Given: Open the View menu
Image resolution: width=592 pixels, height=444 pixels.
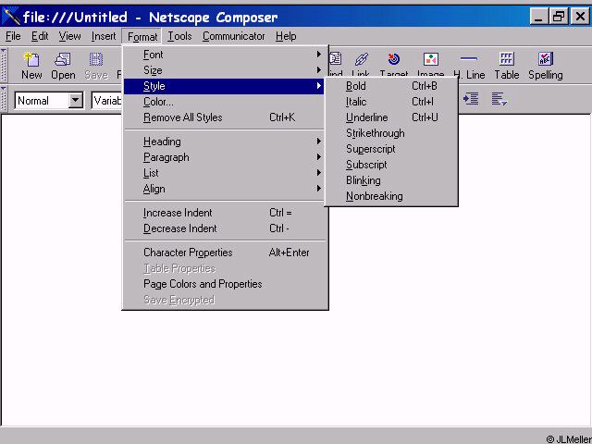Looking at the screenshot, I should [69, 36].
